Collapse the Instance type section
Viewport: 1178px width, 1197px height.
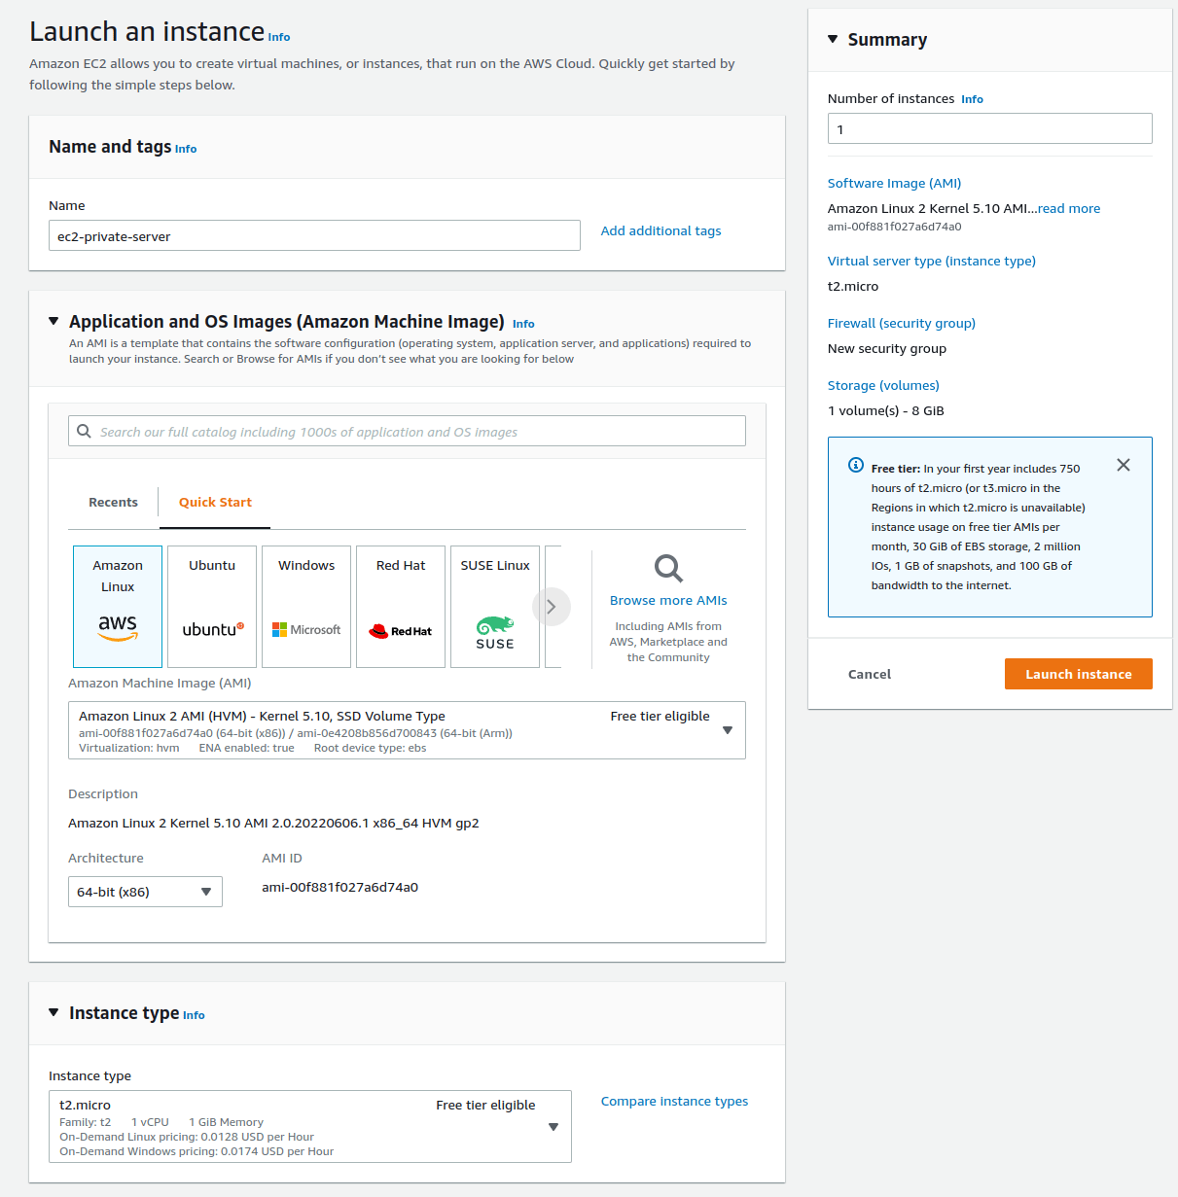(x=54, y=1012)
